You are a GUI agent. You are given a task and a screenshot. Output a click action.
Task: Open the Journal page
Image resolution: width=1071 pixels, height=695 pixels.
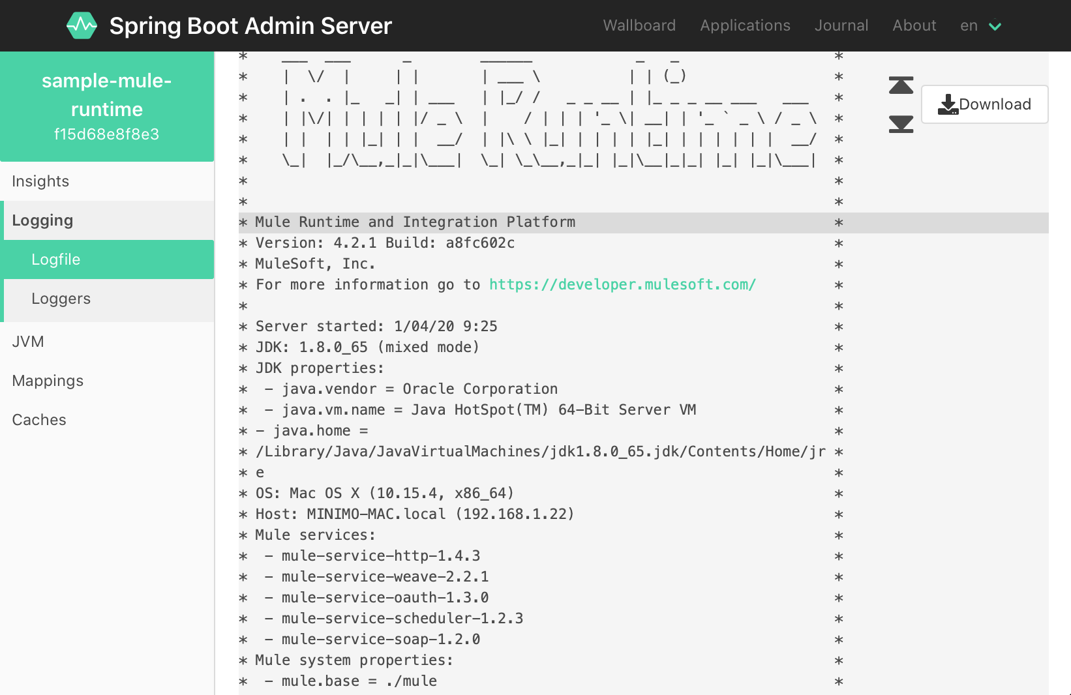click(x=841, y=25)
